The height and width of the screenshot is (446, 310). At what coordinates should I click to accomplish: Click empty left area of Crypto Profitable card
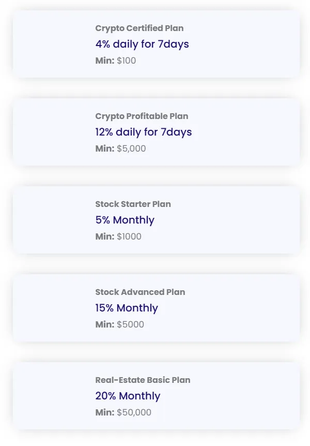(x=52, y=132)
